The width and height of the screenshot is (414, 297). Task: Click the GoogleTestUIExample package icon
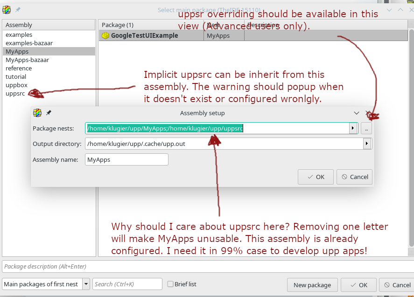[x=105, y=35]
